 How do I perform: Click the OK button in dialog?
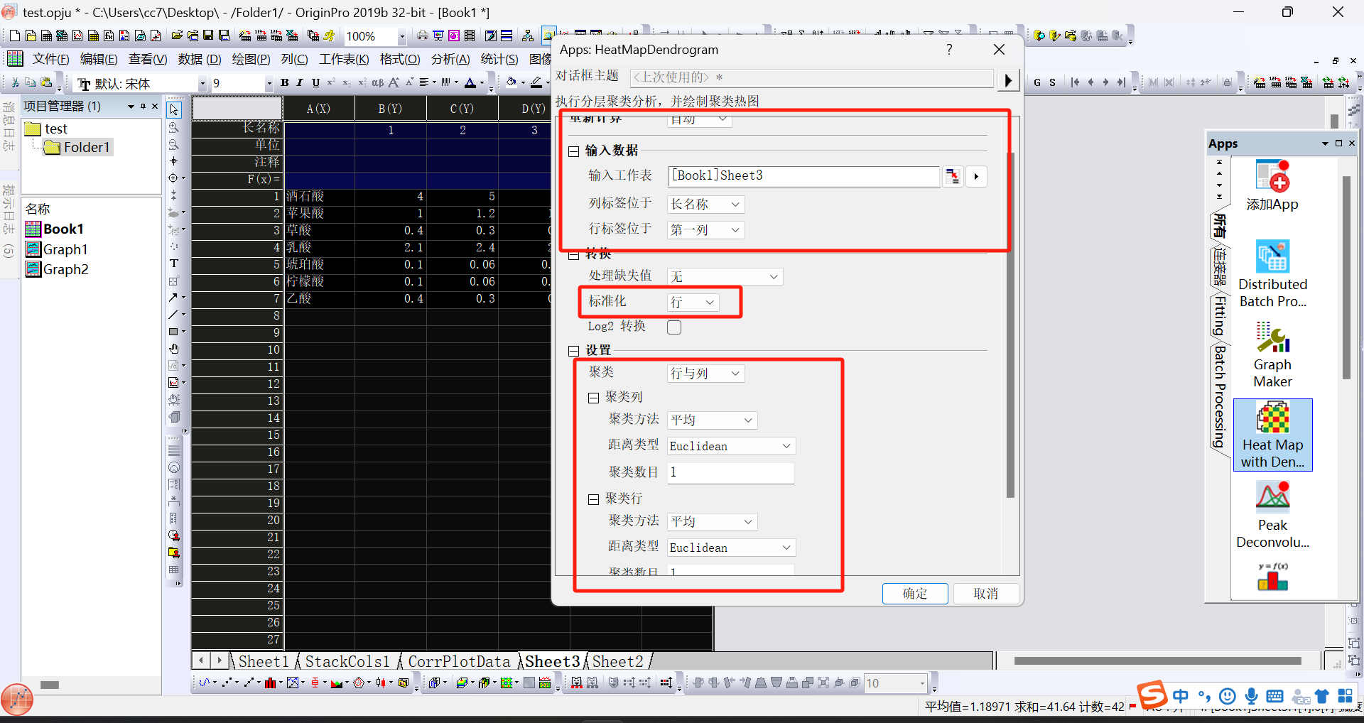(x=914, y=594)
